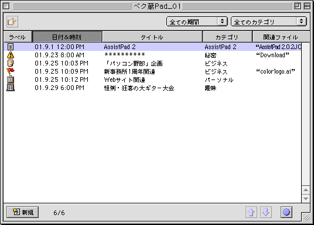Screen dimensions: 314x225
Task: Sort by カテゴリ column header
Action: tap(227, 37)
